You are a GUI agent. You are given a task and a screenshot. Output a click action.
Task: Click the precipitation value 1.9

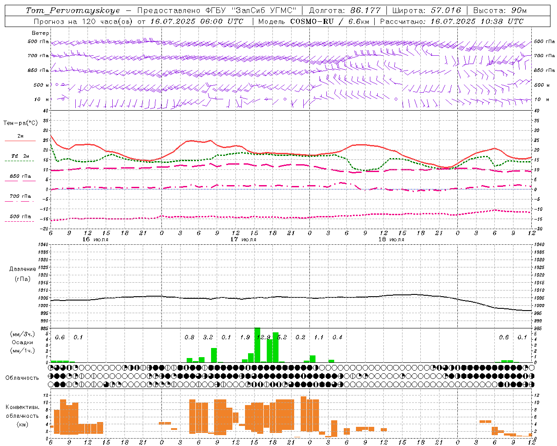coord(245,337)
